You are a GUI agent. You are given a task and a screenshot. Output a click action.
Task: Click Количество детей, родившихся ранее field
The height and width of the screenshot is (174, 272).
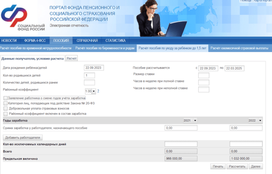tap(89, 82)
